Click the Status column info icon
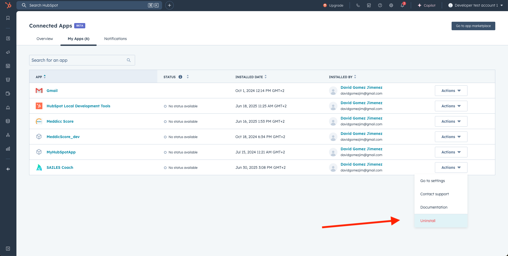This screenshot has height=256, width=508. point(180,77)
